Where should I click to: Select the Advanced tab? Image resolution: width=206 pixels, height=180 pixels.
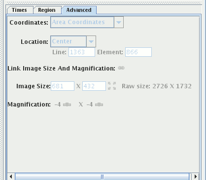[x=79, y=10]
